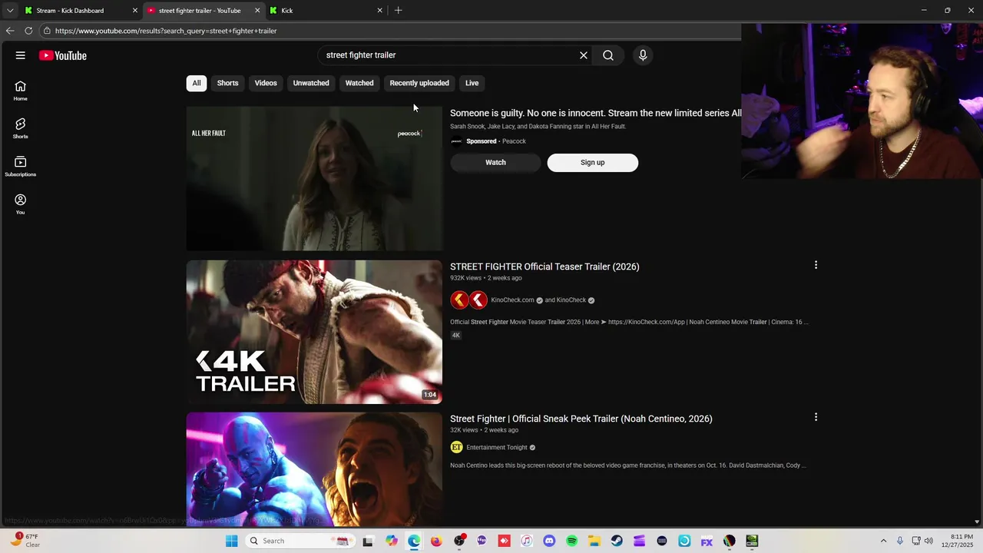
Task: Open Microsoft Edge from the taskbar
Action: pos(414,541)
